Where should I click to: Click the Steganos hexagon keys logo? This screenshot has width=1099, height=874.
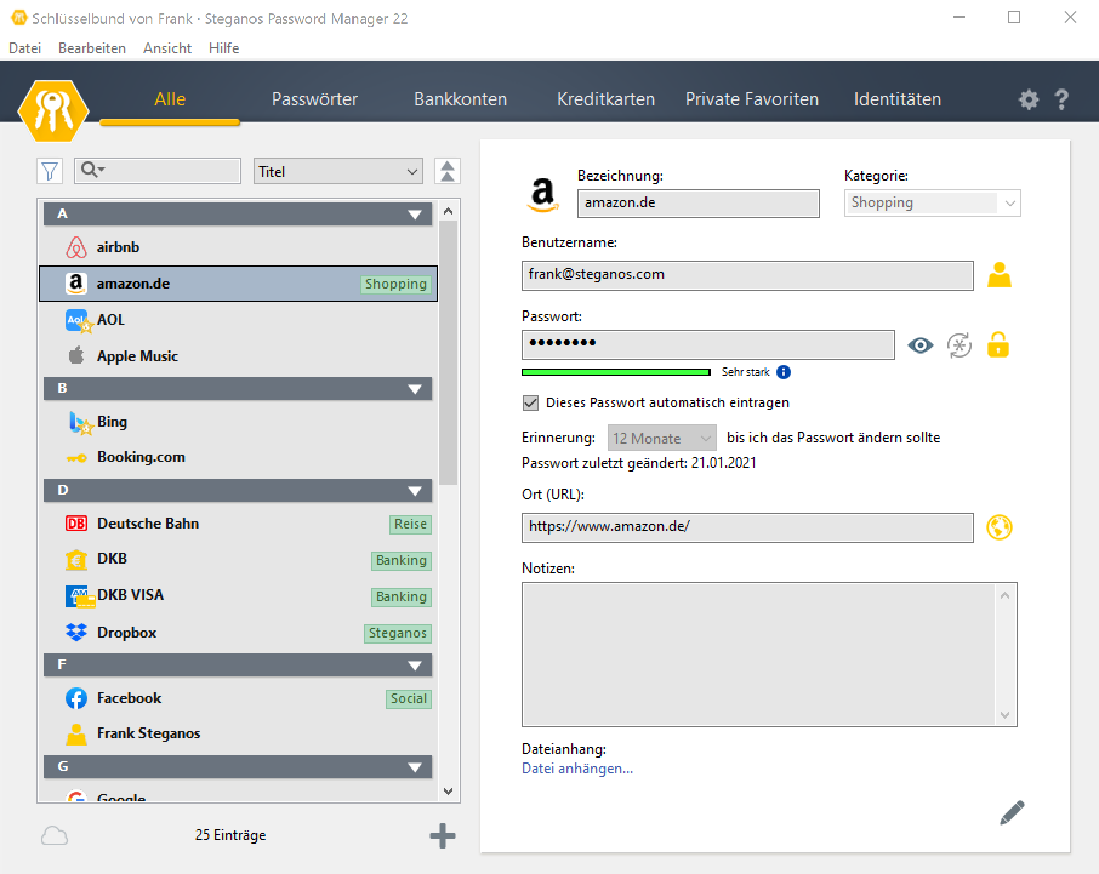pyautogui.click(x=53, y=111)
